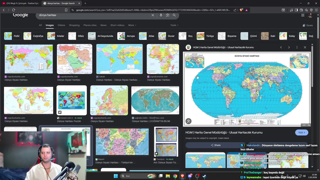Open the Brave Shields lion icon
The width and height of the screenshot is (320, 180).
[241, 10]
